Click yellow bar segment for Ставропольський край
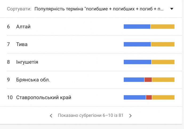 163,98
